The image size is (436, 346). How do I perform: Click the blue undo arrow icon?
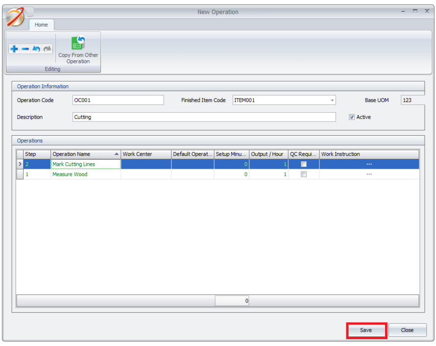[36, 49]
